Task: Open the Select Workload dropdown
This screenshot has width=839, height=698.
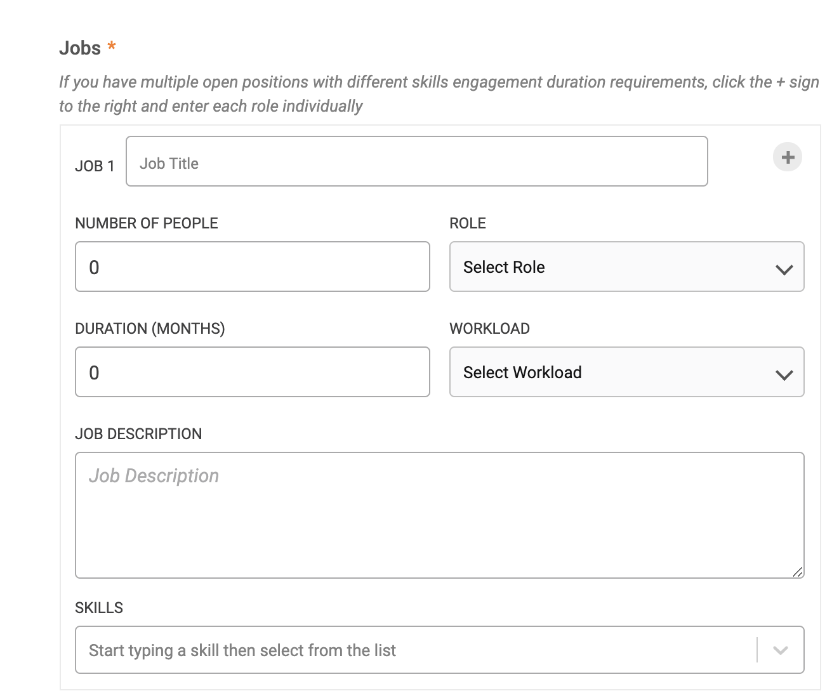Action: pos(627,372)
